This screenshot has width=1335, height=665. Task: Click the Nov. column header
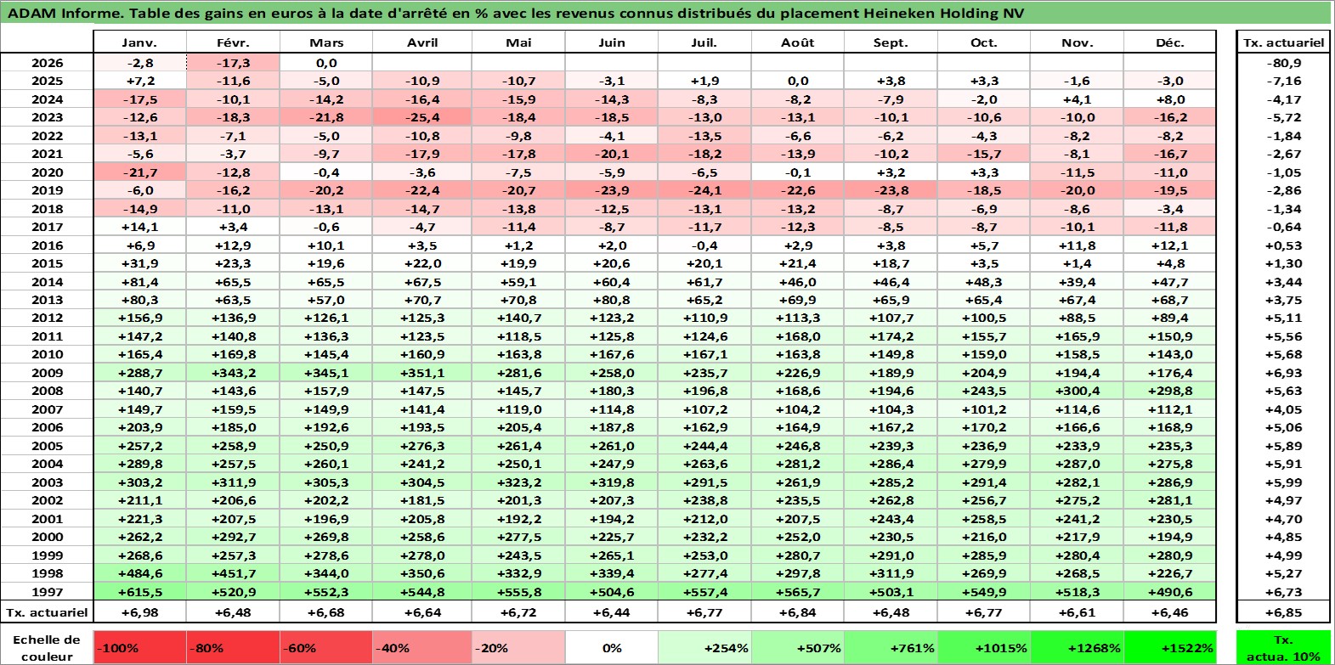coord(1077,42)
